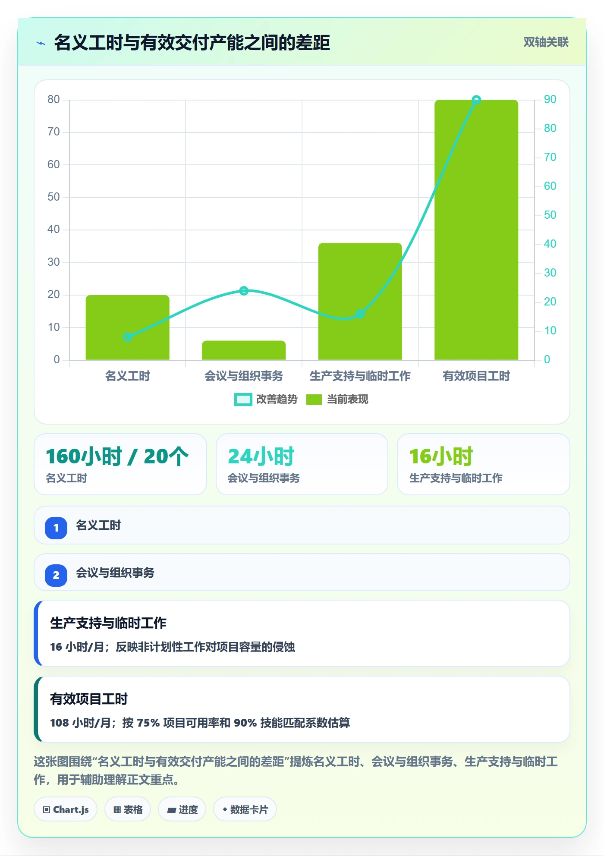Image resolution: width=604 pixels, height=856 pixels.
Task: Click the line point on 名义工时 bar
Action: point(127,337)
